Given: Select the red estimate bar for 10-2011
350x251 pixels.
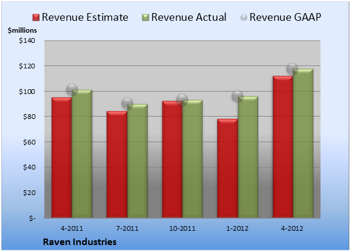Looking at the screenshot, I should point(173,159).
